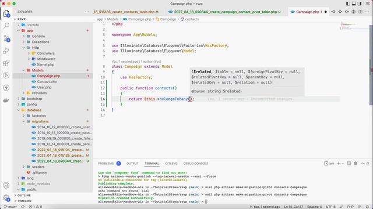Screen dimensions: 373x209
Task: Open 2022_04_18_020844_creat migration file
Action: [60, 161]
